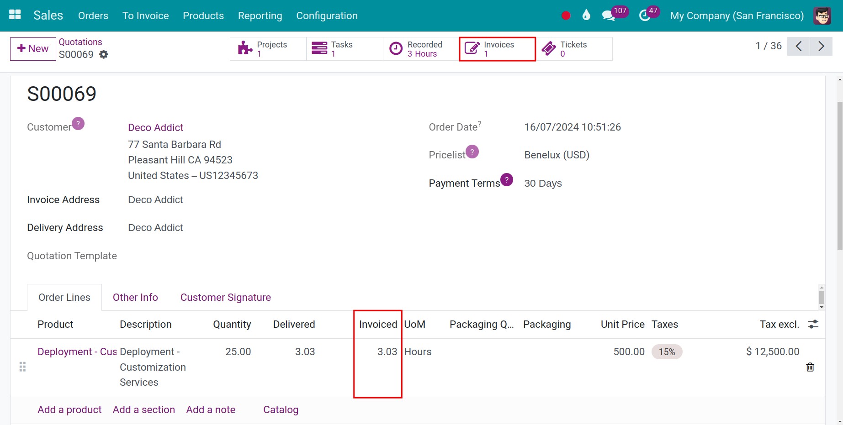Click the 15% tax tag
843x425 pixels.
[667, 352]
